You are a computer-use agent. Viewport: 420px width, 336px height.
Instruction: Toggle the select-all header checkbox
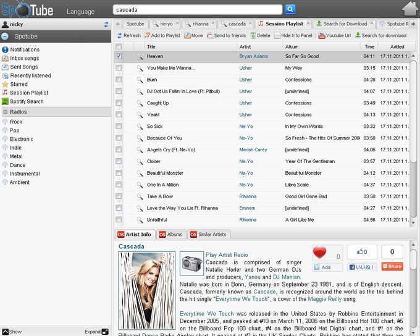(119, 46)
